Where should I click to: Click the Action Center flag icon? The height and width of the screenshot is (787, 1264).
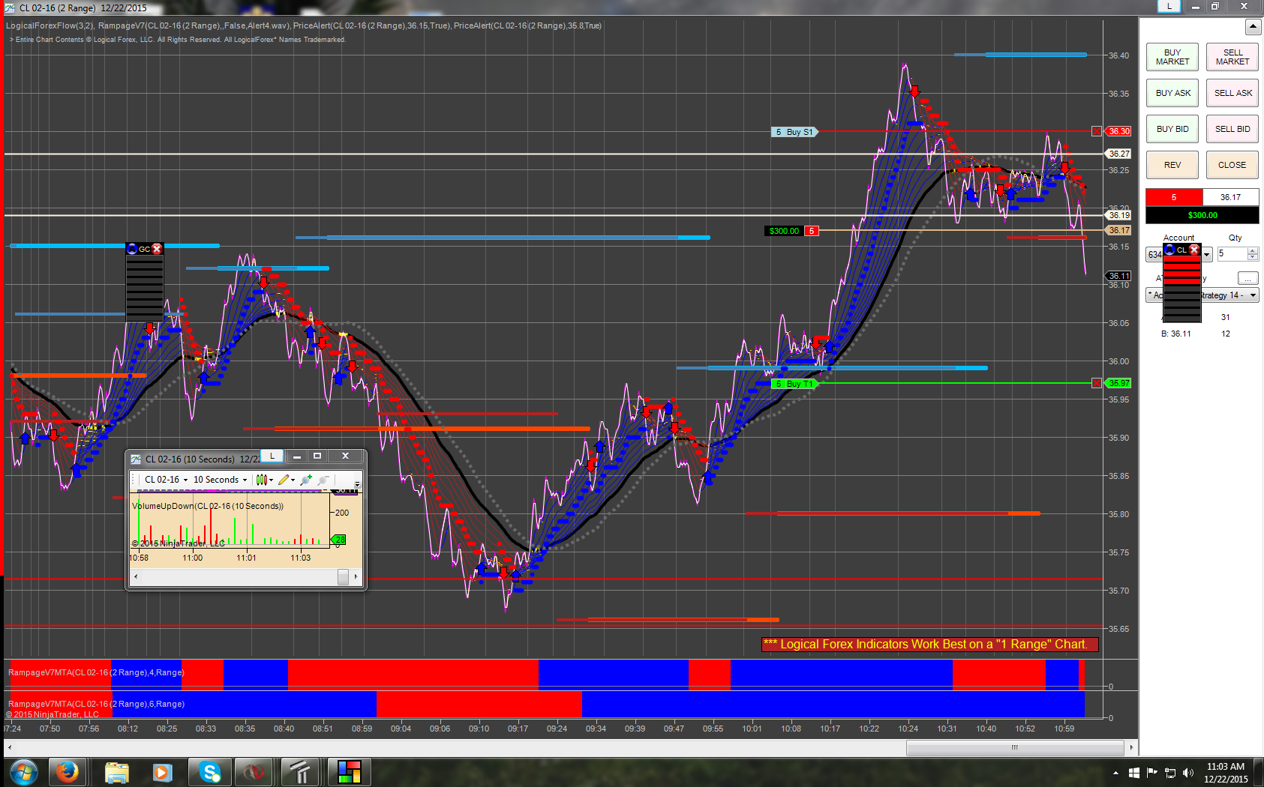[x=1151, y=773]
